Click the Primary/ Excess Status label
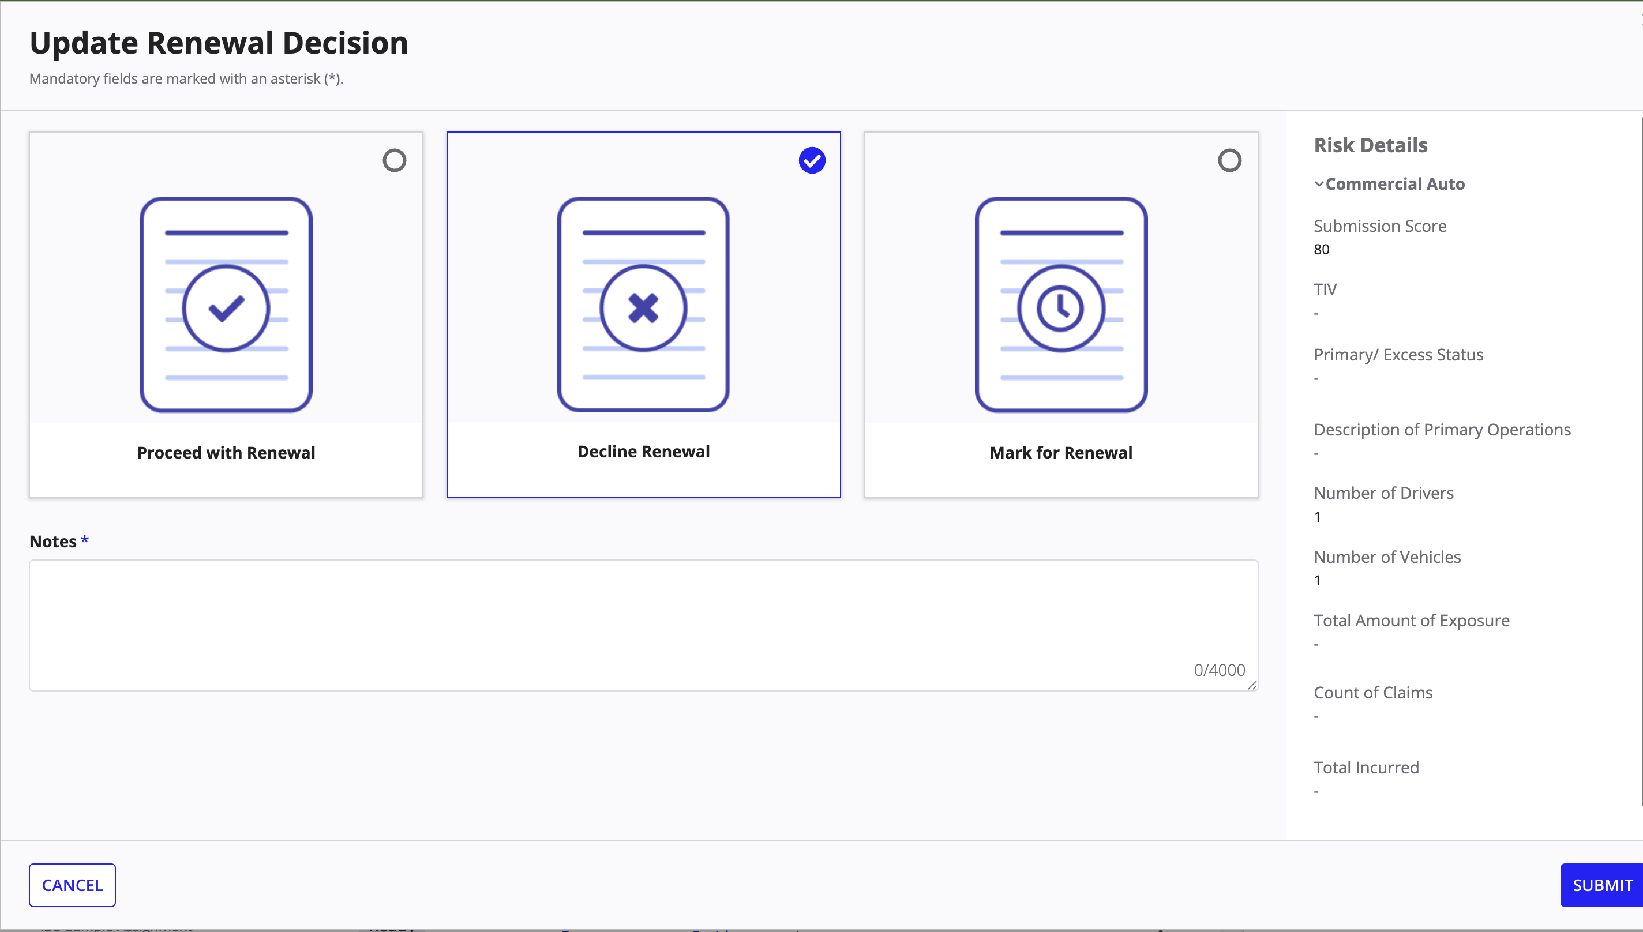 [1398, 355]
